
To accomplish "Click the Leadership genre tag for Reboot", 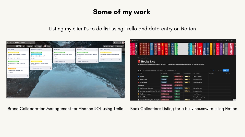I will tap(165, 76).
